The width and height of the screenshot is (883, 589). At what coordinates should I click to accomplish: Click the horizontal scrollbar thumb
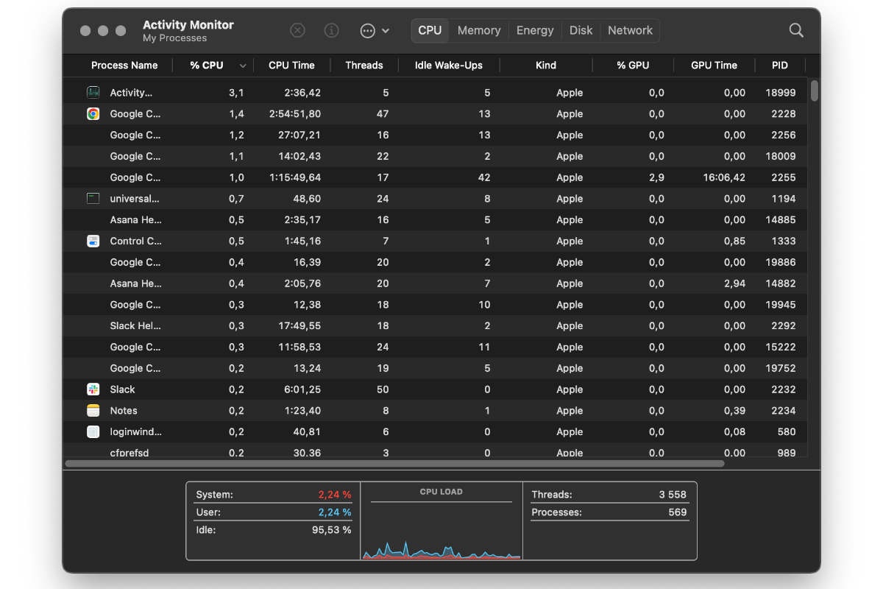point(395,464)
